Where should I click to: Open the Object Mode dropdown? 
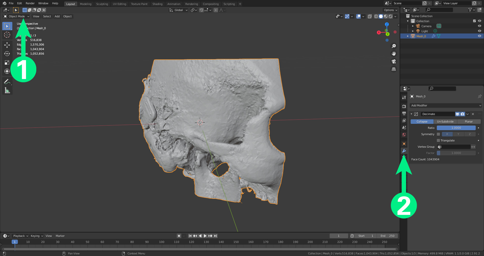(17, 16)
